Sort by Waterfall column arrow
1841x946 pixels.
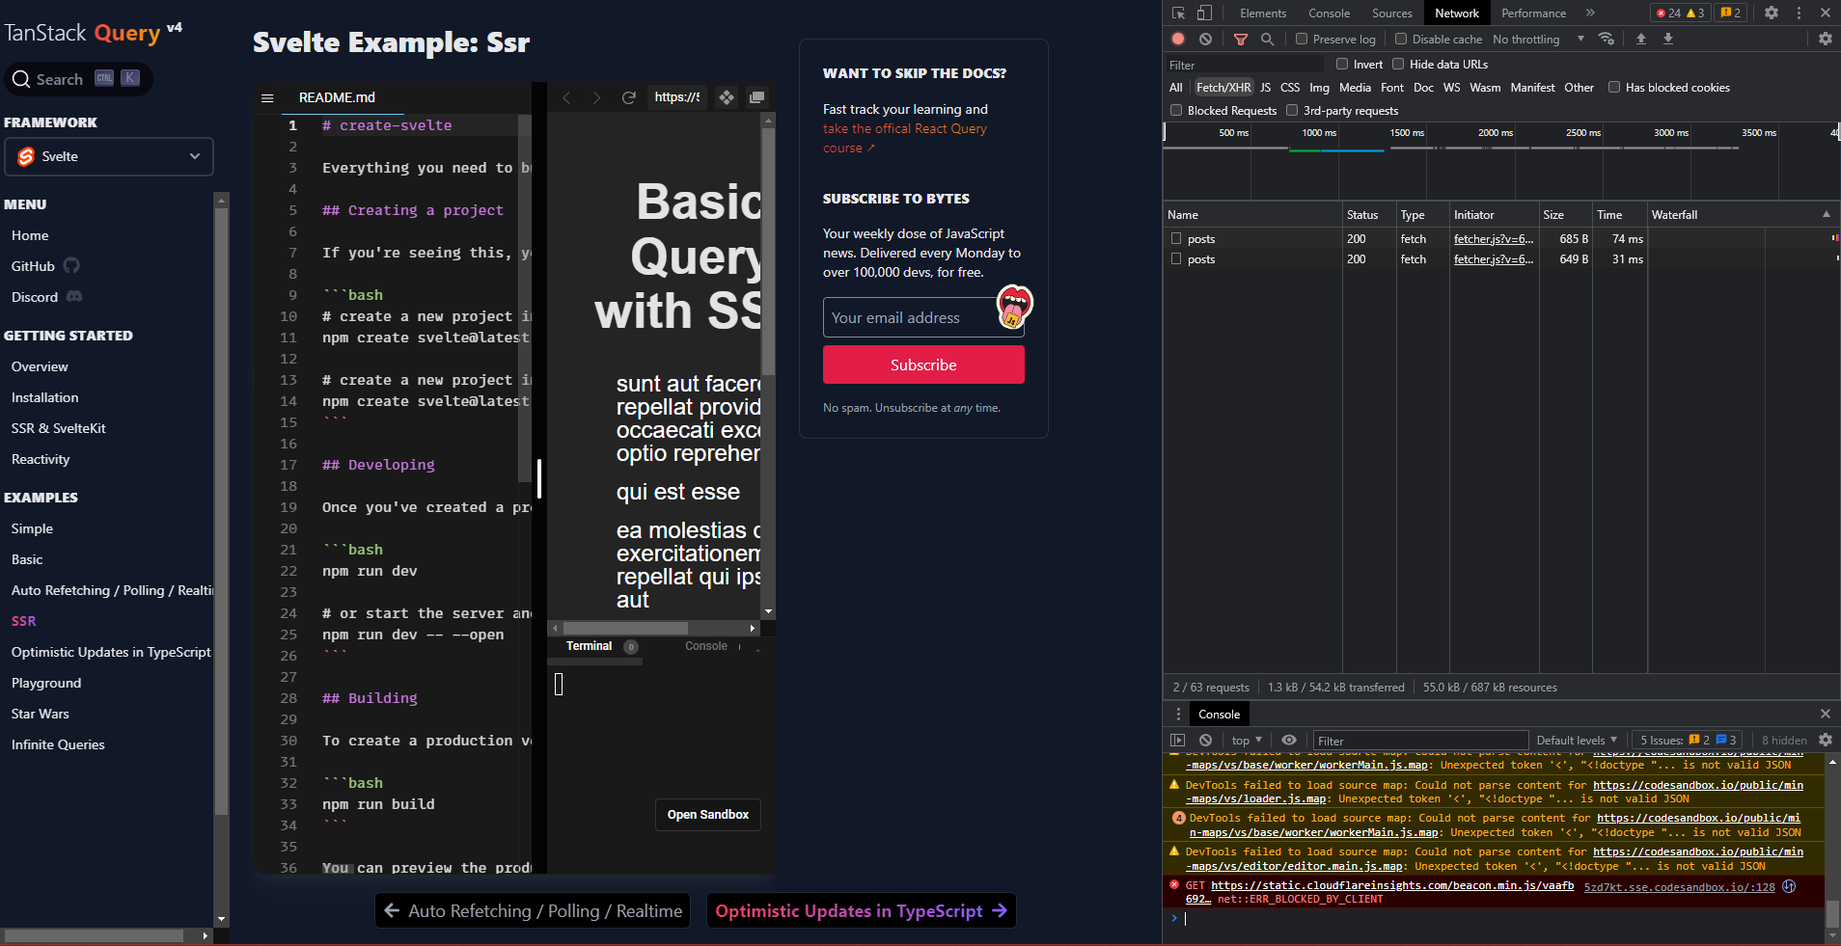pyautogui.click(x=1827, y=214)
